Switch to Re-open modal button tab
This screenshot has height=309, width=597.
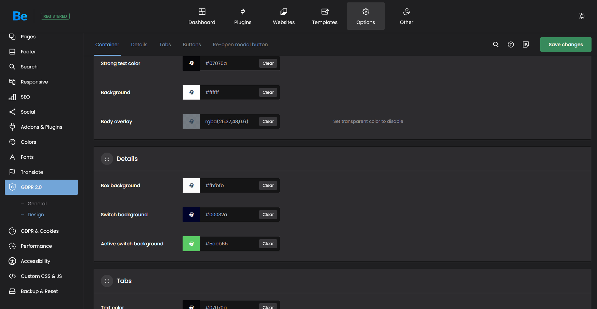240,44
